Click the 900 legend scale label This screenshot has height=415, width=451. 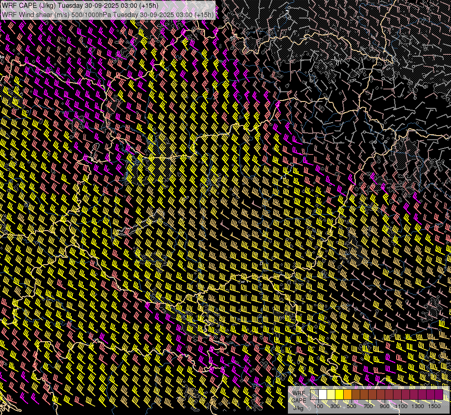385,406
